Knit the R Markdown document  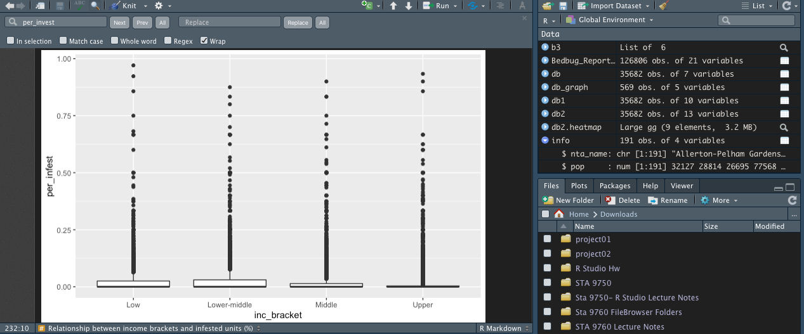click(124, 6)
